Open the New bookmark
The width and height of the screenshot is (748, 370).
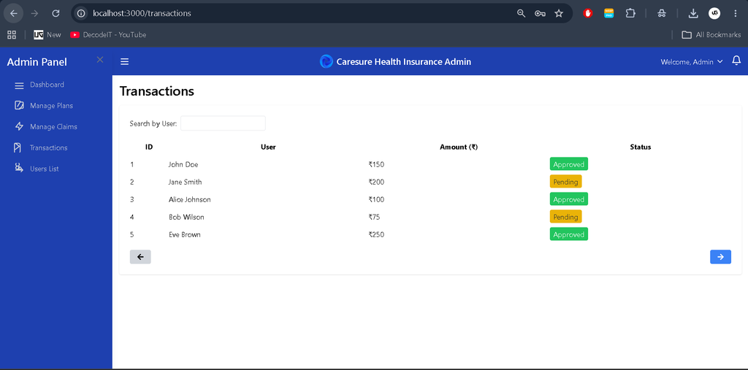[x=47, y=34]
